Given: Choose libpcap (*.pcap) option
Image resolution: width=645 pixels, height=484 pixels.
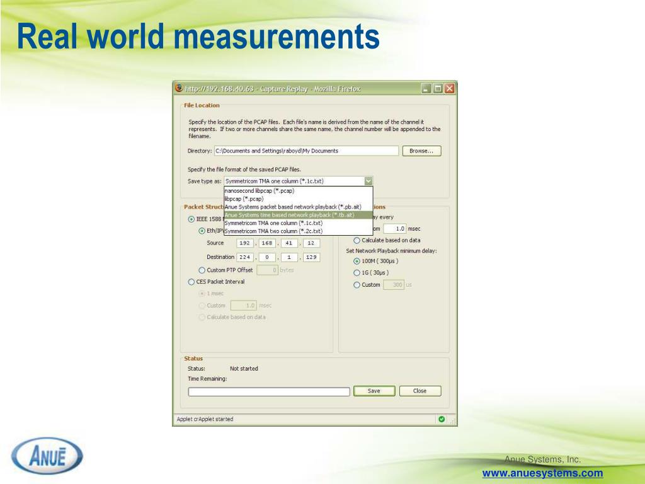Looking at the screenshot, I should click(x=298, y=199).
